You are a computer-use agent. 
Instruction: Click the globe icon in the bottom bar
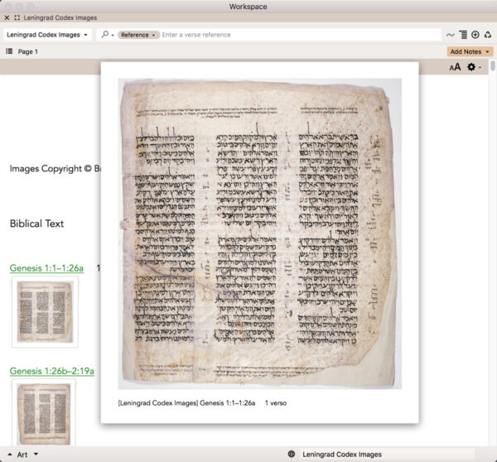(x=292, y=454)
